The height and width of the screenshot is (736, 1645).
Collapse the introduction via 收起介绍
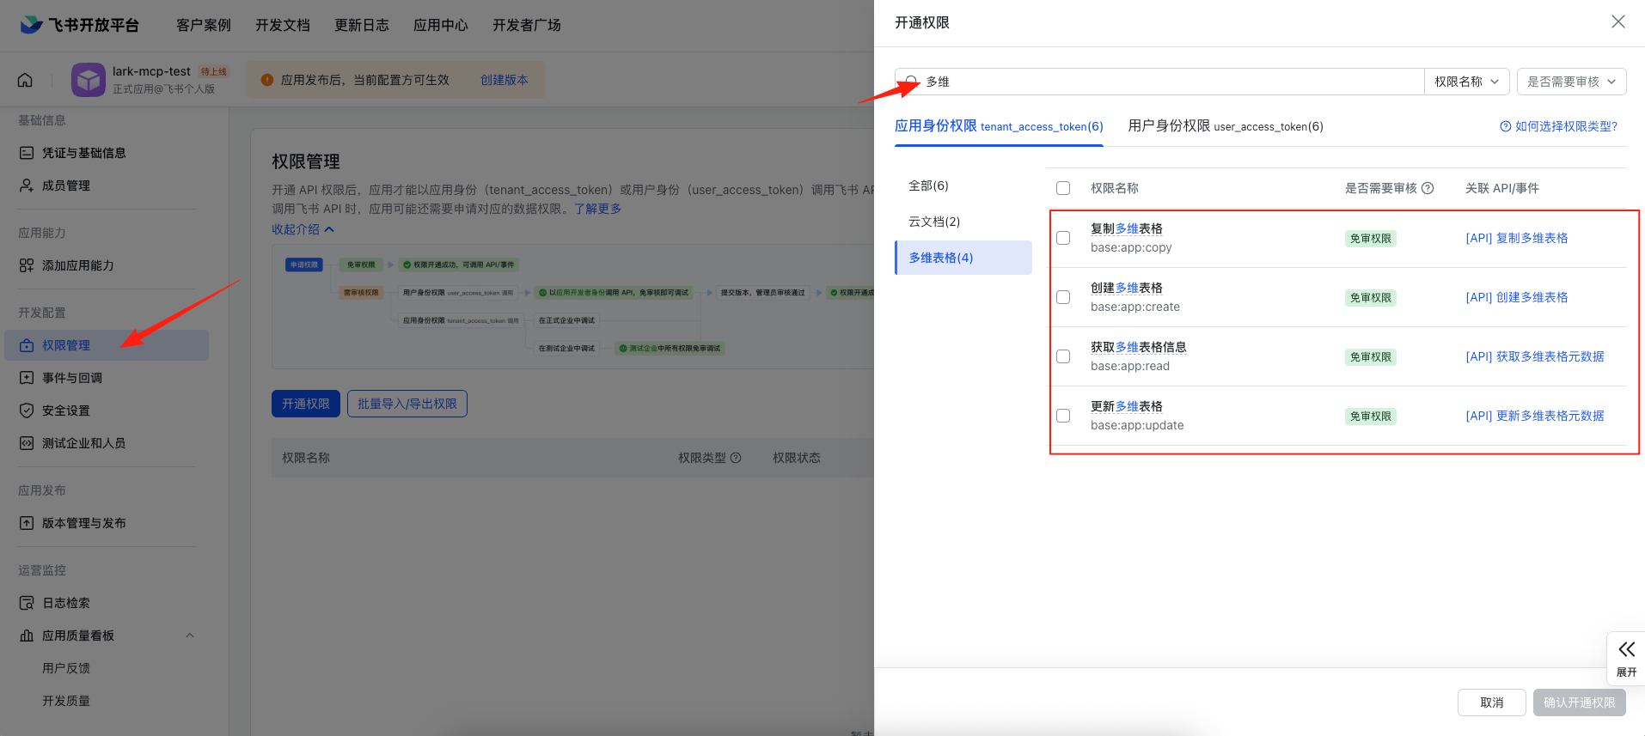pyautogui.click(x=303, y=229)
